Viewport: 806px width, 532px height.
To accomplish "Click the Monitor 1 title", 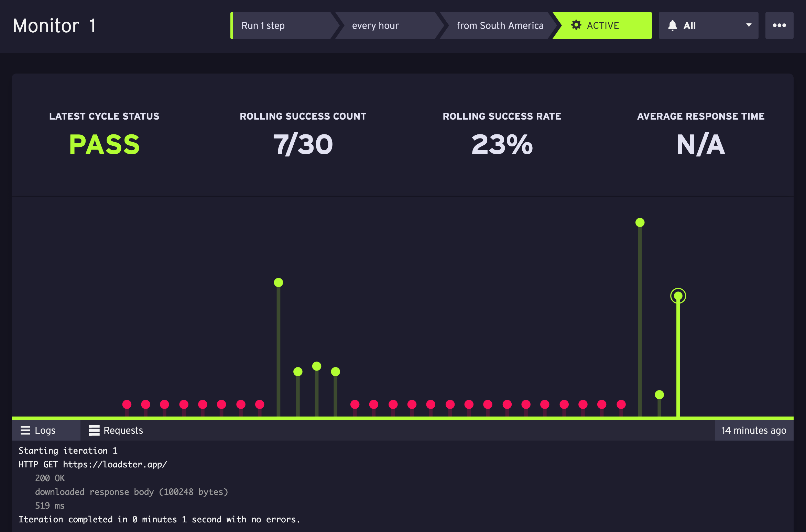I will tap(55, 26).
